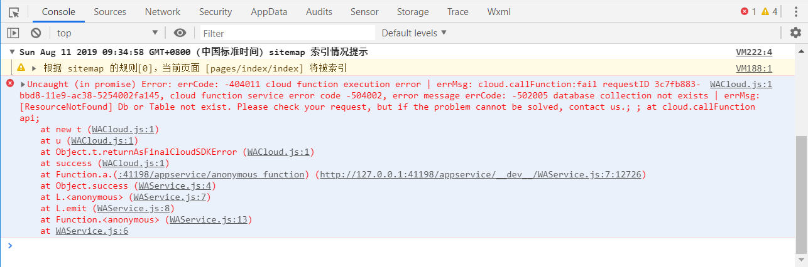Open console settings gear icon

click(x=795, y=33)
